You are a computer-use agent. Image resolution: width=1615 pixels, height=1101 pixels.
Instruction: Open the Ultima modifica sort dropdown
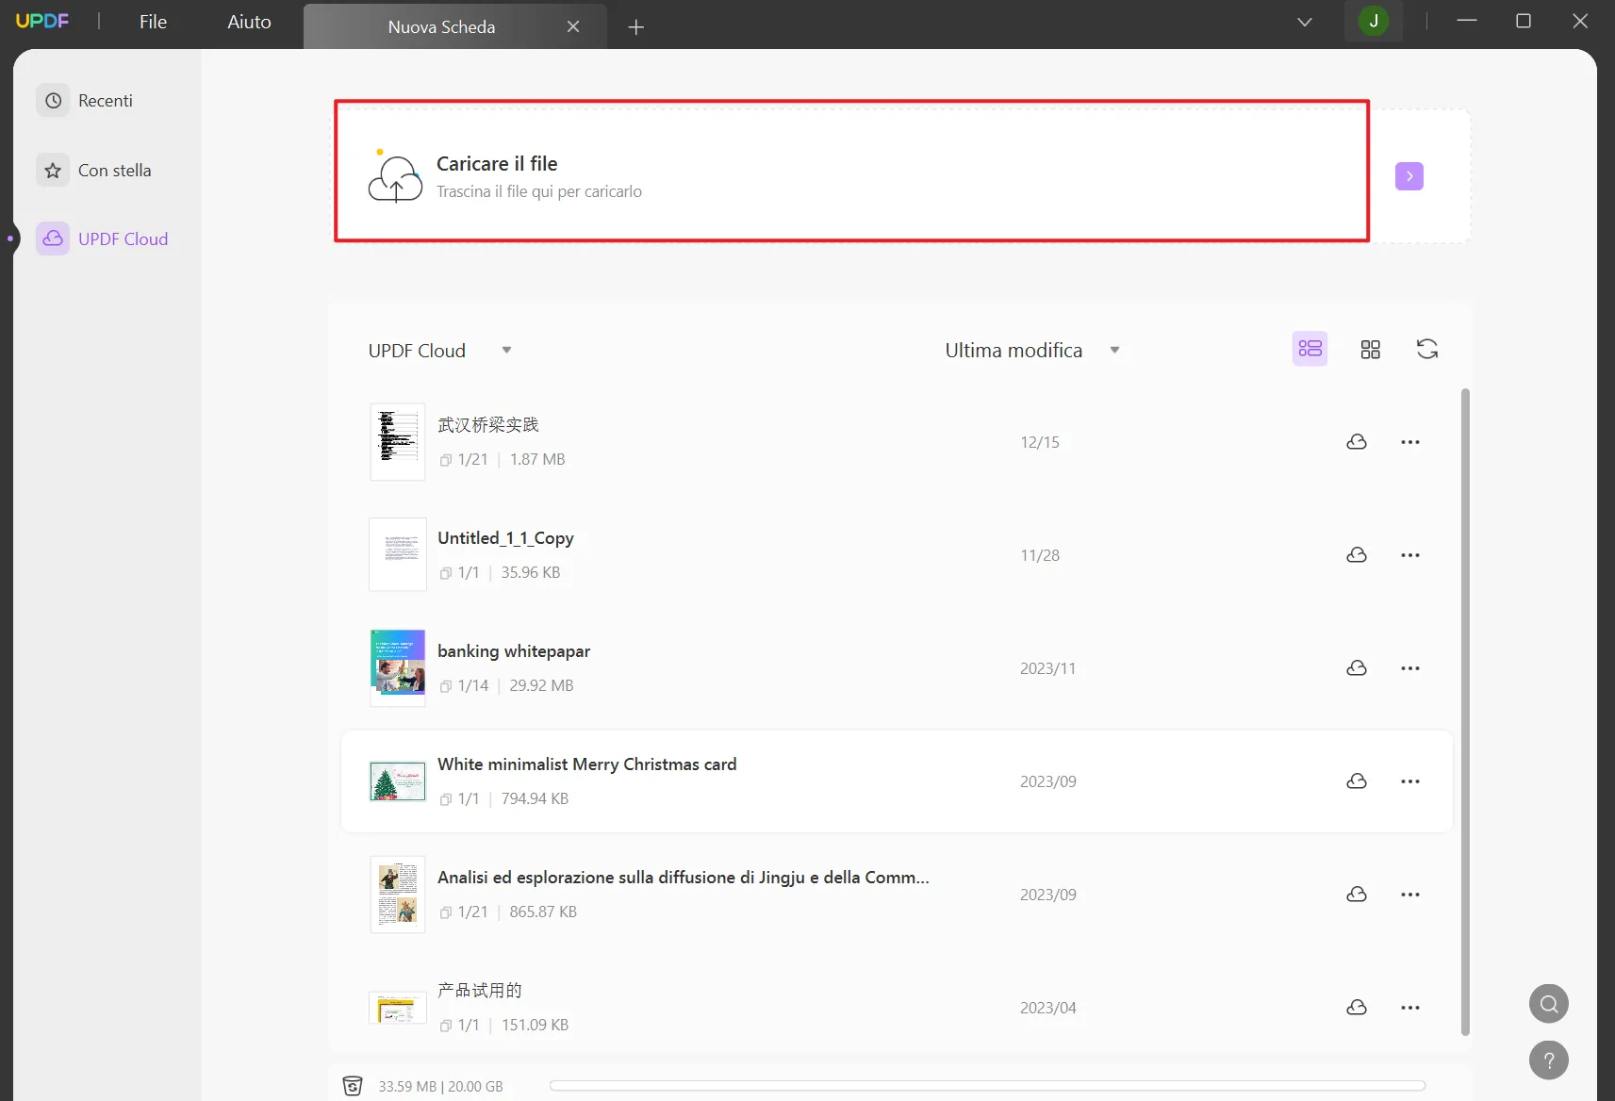pos(1114,351)
